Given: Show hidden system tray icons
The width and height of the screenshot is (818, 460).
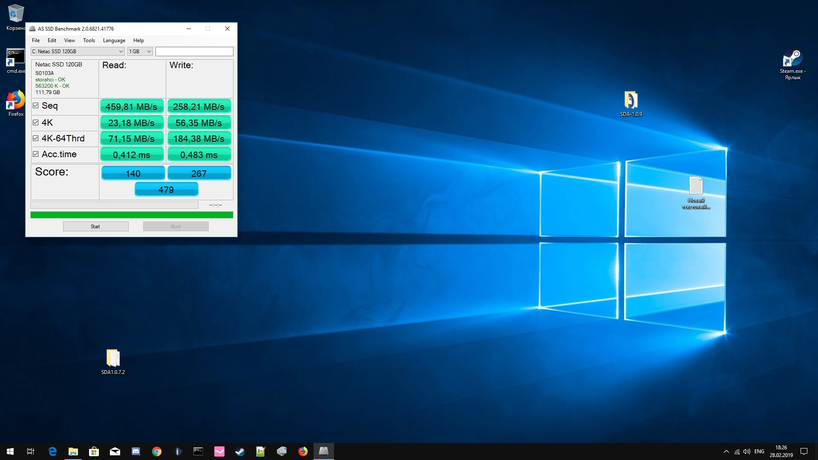Looking at the screenshot, I should (726, 451).
